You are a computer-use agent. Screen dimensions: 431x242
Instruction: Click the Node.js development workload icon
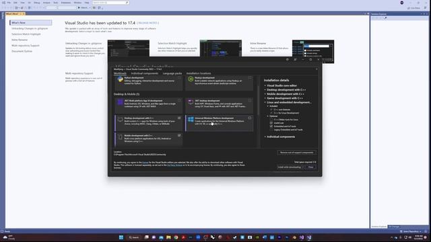[191, 79]
